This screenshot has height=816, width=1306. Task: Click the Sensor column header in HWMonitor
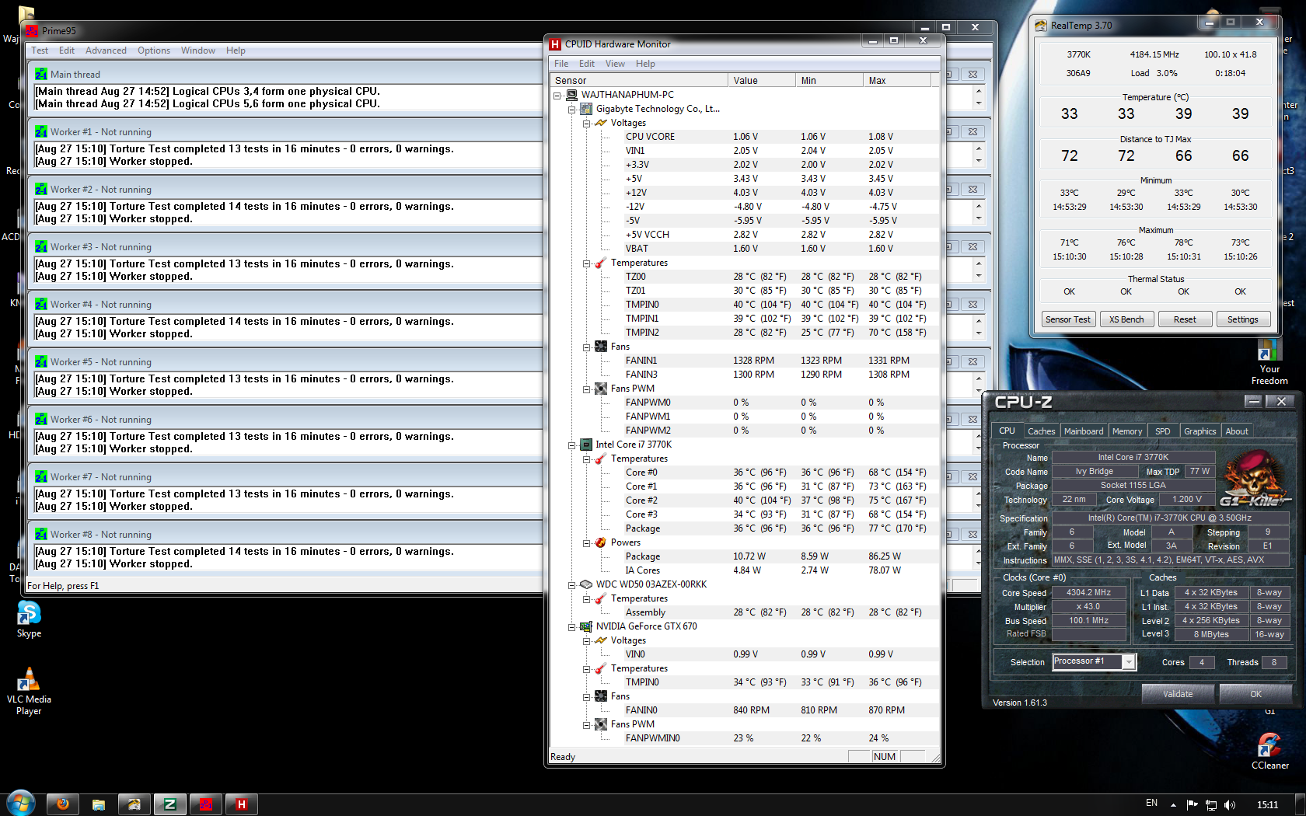[639, 80]
